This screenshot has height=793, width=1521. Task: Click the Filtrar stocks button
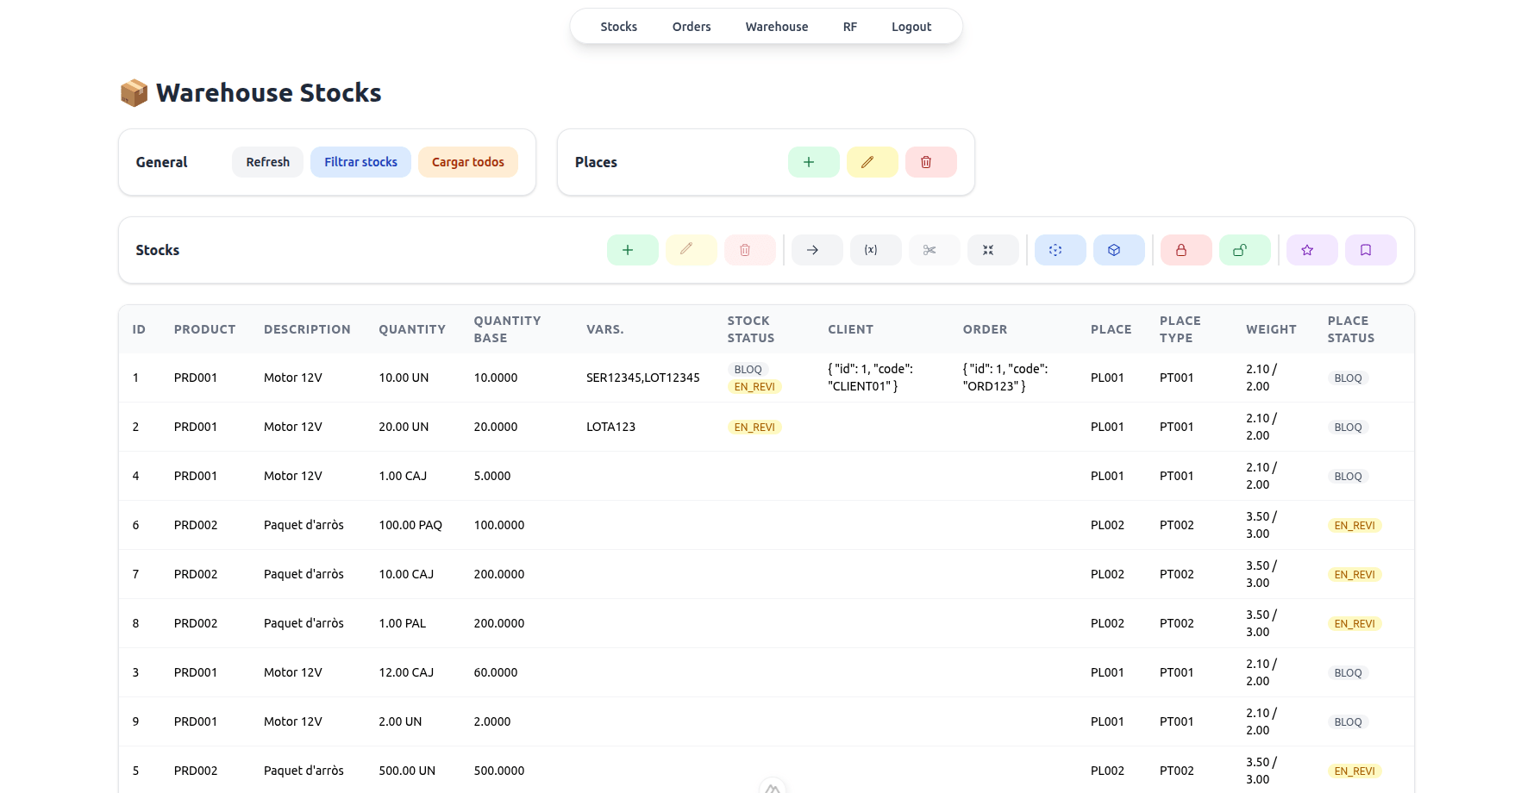(360, 162)
